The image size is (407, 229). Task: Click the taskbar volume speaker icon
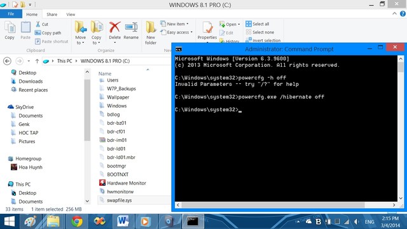pyautogui.click(x=356, y=222)
